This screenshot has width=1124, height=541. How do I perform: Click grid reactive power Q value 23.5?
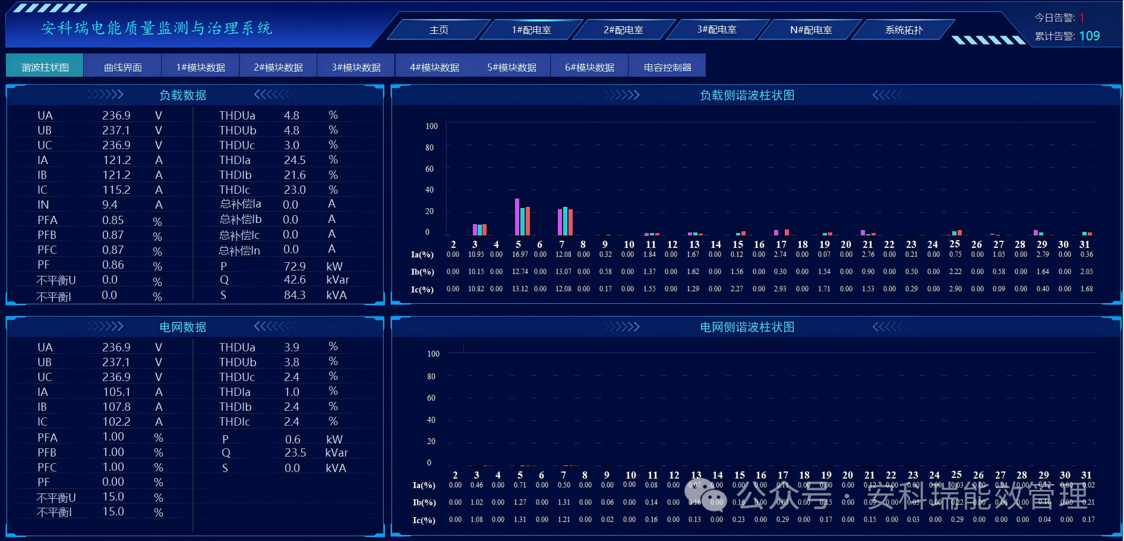pos(295,452)
